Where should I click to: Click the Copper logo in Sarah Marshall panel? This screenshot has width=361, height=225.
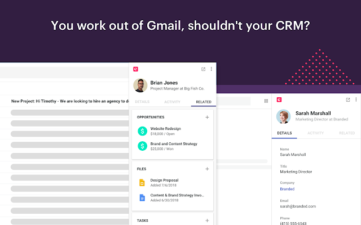point(279,100)
